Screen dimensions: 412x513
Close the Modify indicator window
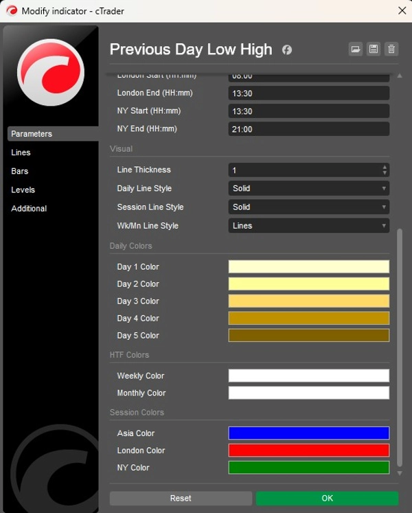(x=402, y=11)
